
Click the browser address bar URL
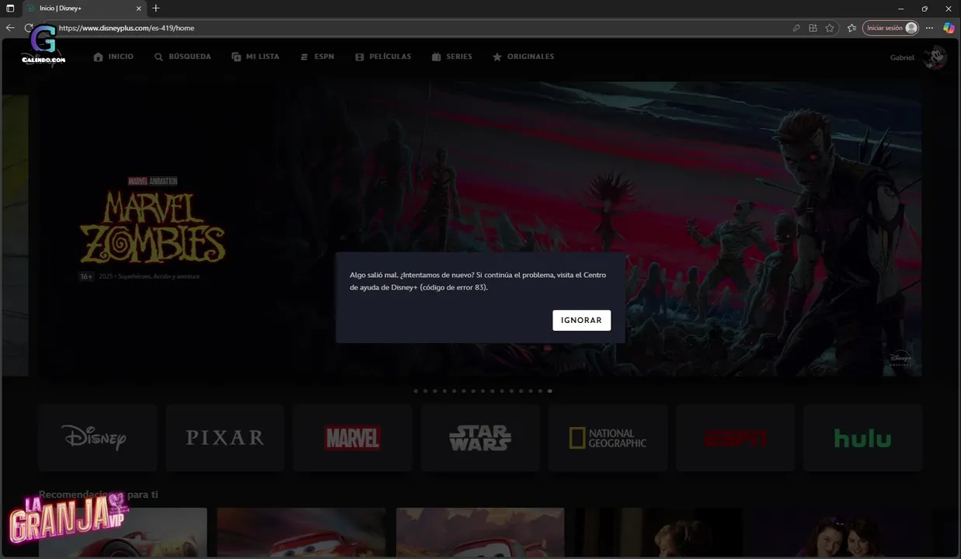point(127,28)
